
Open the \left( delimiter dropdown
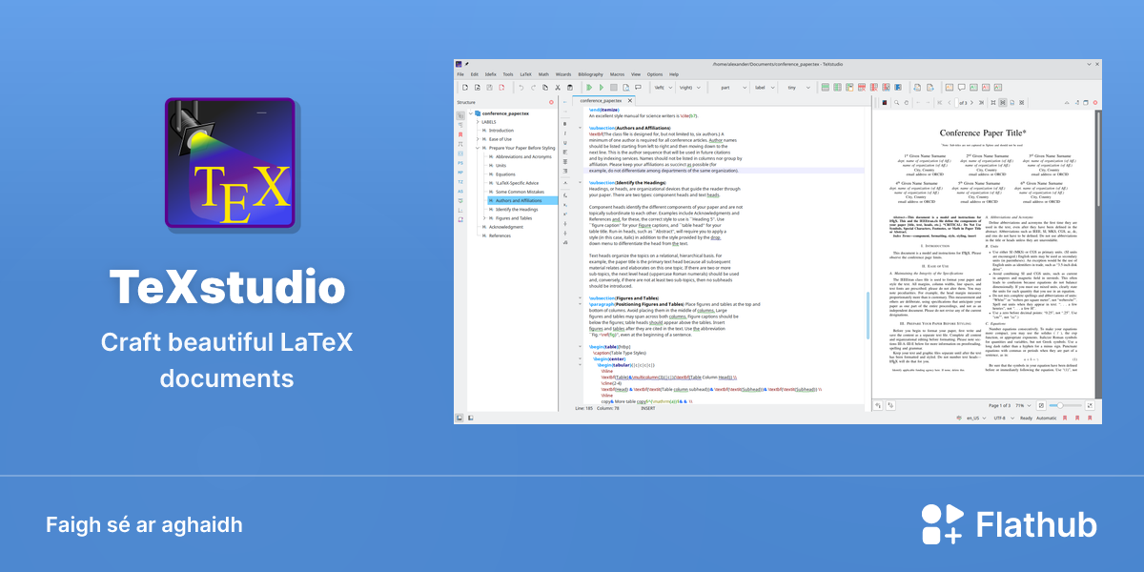[x=663, y=88]
